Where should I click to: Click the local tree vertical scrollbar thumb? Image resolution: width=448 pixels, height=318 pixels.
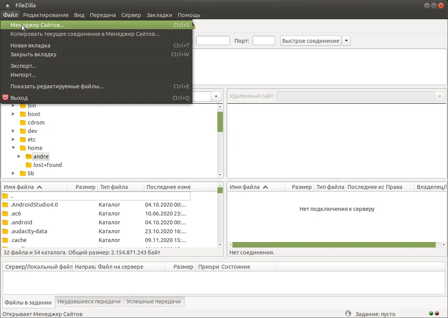coord(220,122)
